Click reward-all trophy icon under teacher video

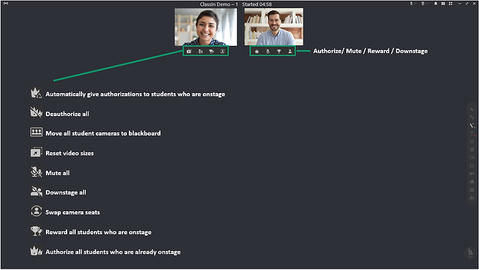click(x=211, y=50)
